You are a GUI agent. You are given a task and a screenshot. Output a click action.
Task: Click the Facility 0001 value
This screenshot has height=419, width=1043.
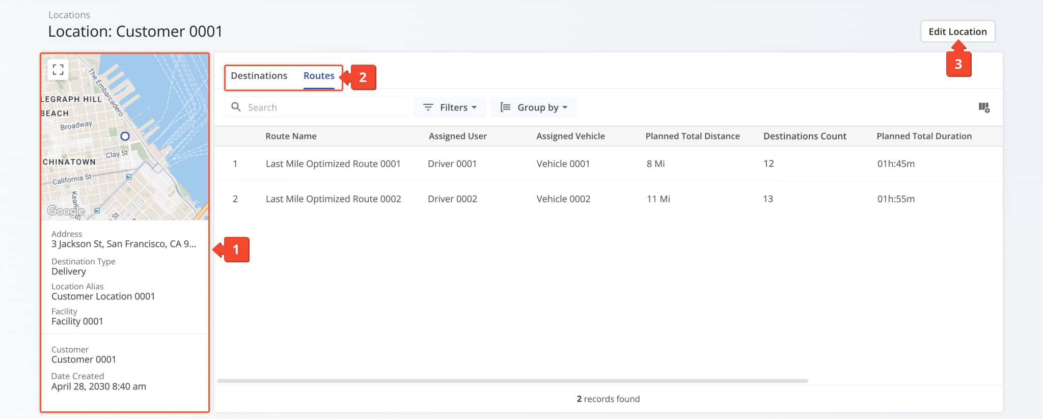77,322
